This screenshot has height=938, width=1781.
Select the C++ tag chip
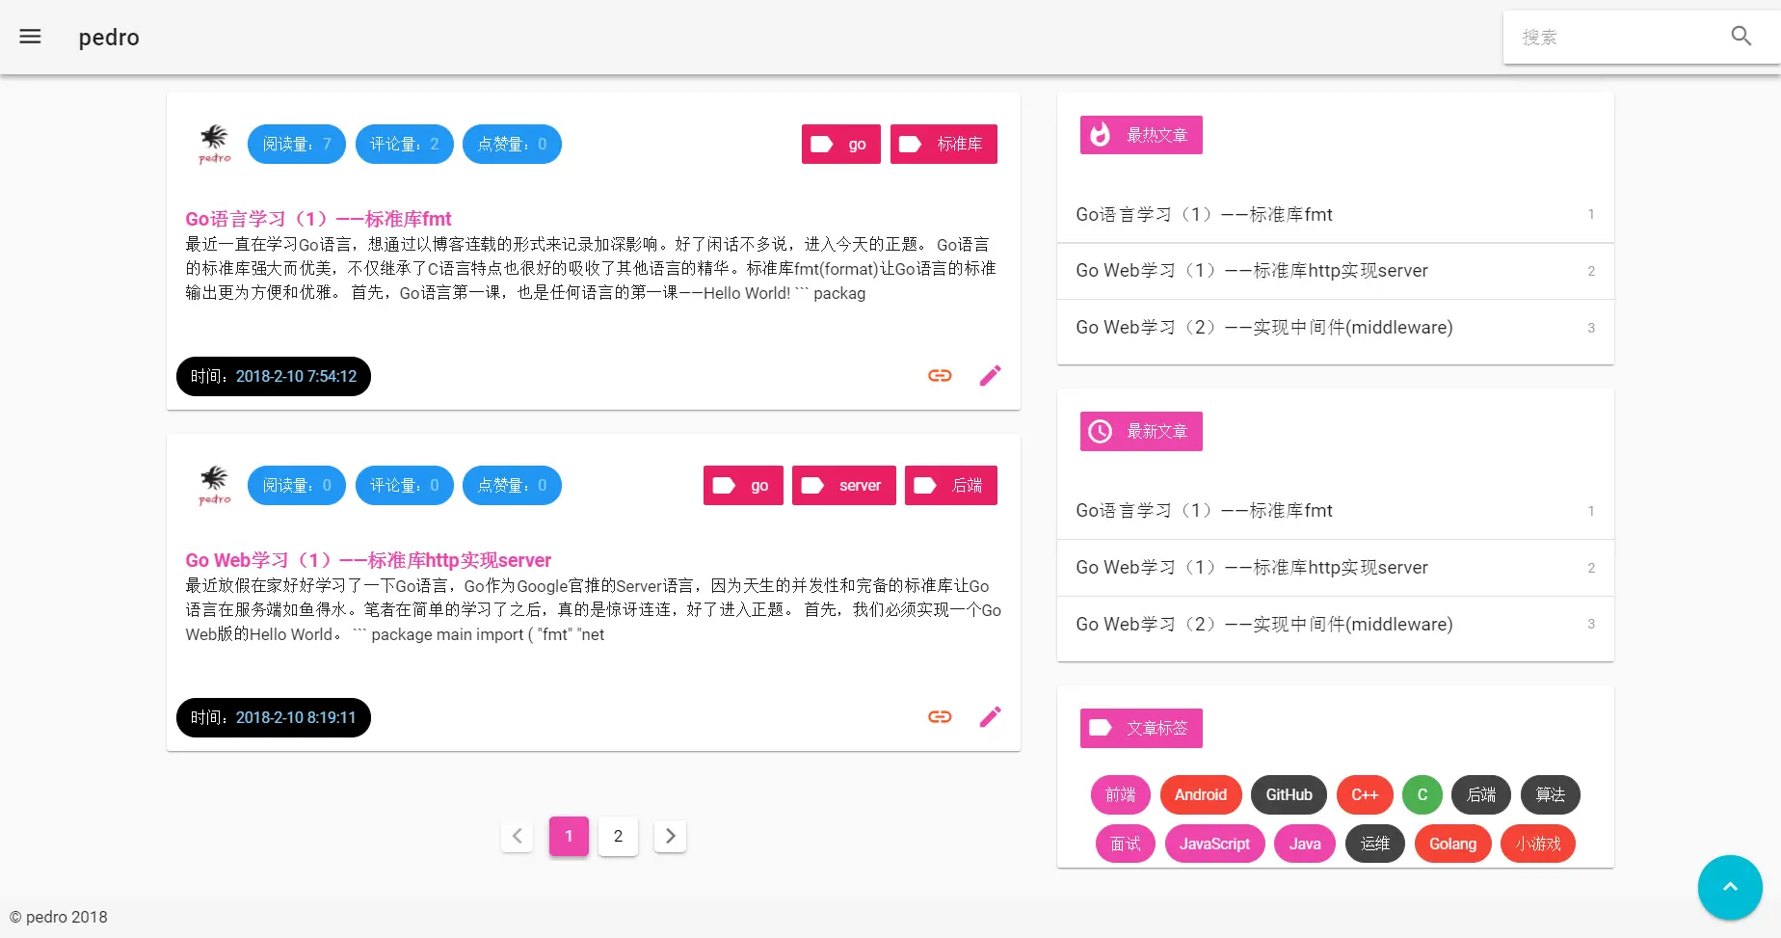(1365, 794)
